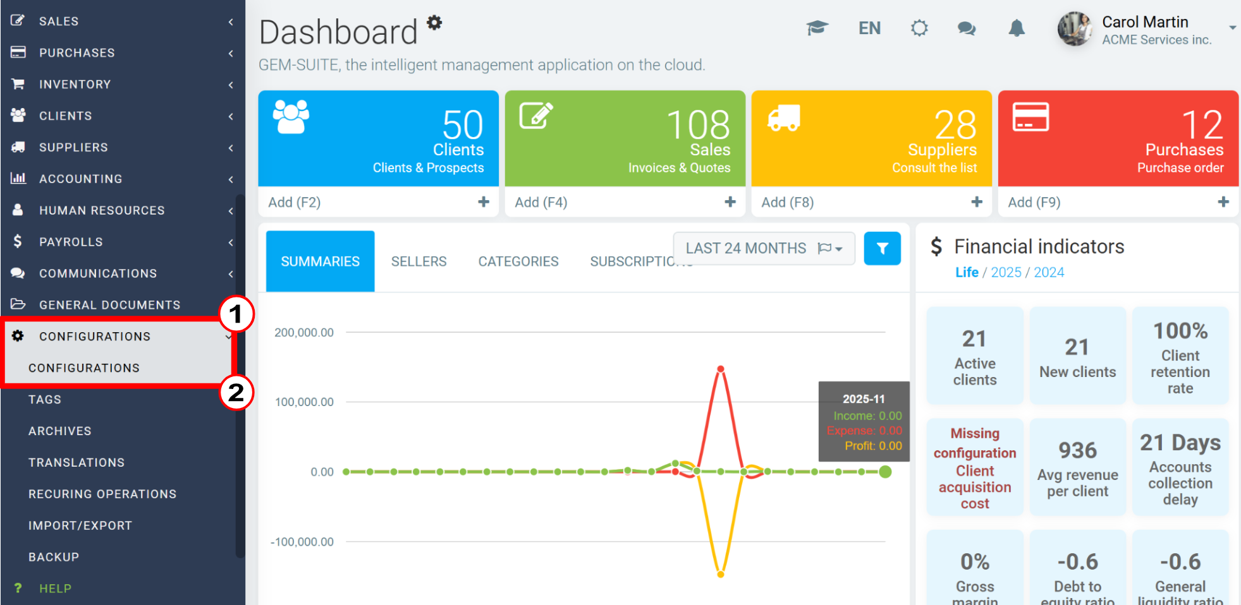Select 2025 financial indicators link
This screenshot has width=1241, height=605.
point(1006,272)
